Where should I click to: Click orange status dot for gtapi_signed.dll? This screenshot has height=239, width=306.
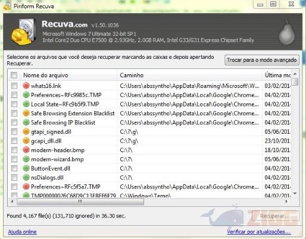pyautogui.click(x=26, y=131)
